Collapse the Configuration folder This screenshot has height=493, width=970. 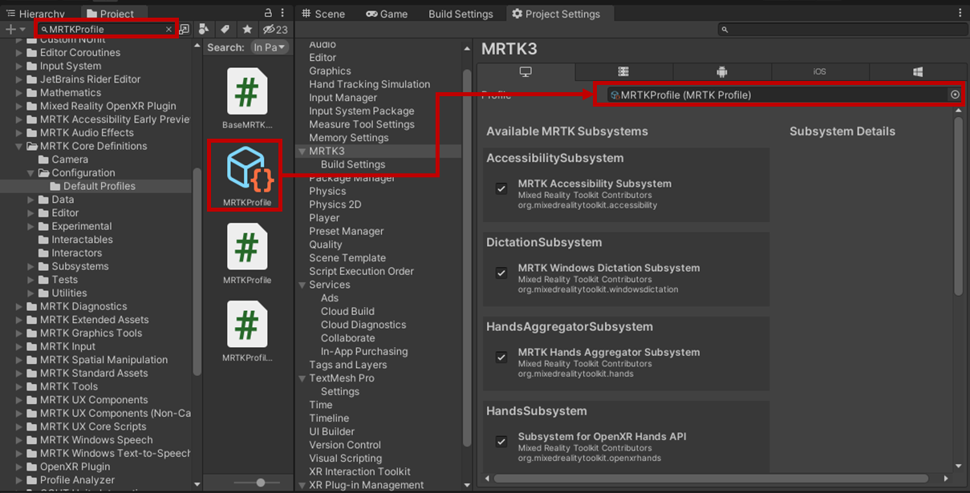pos(32,172)
